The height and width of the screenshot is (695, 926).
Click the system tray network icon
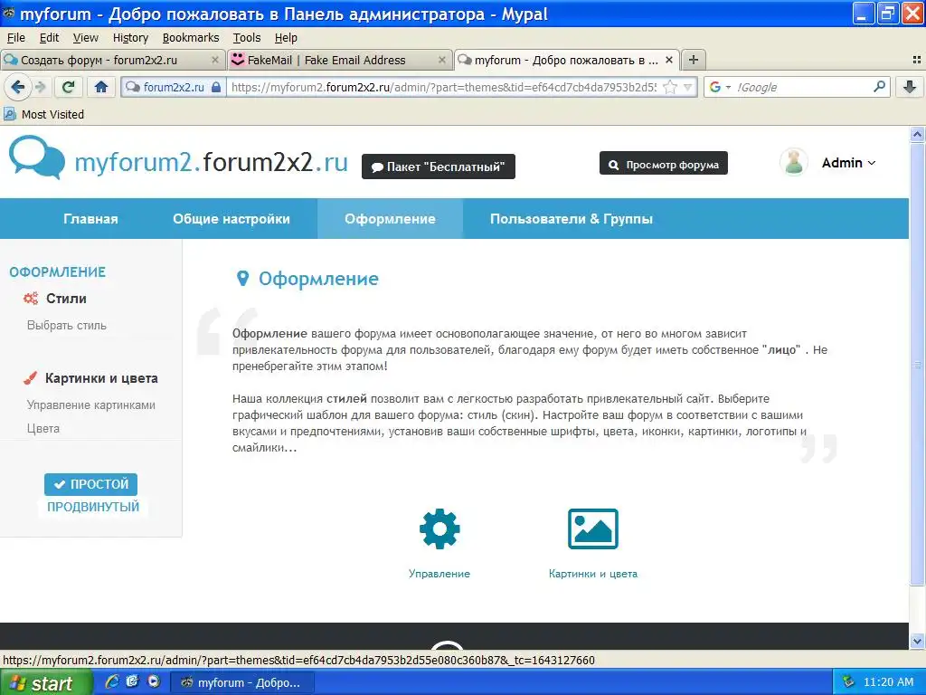pyautogui.click(x=848, y=682)
